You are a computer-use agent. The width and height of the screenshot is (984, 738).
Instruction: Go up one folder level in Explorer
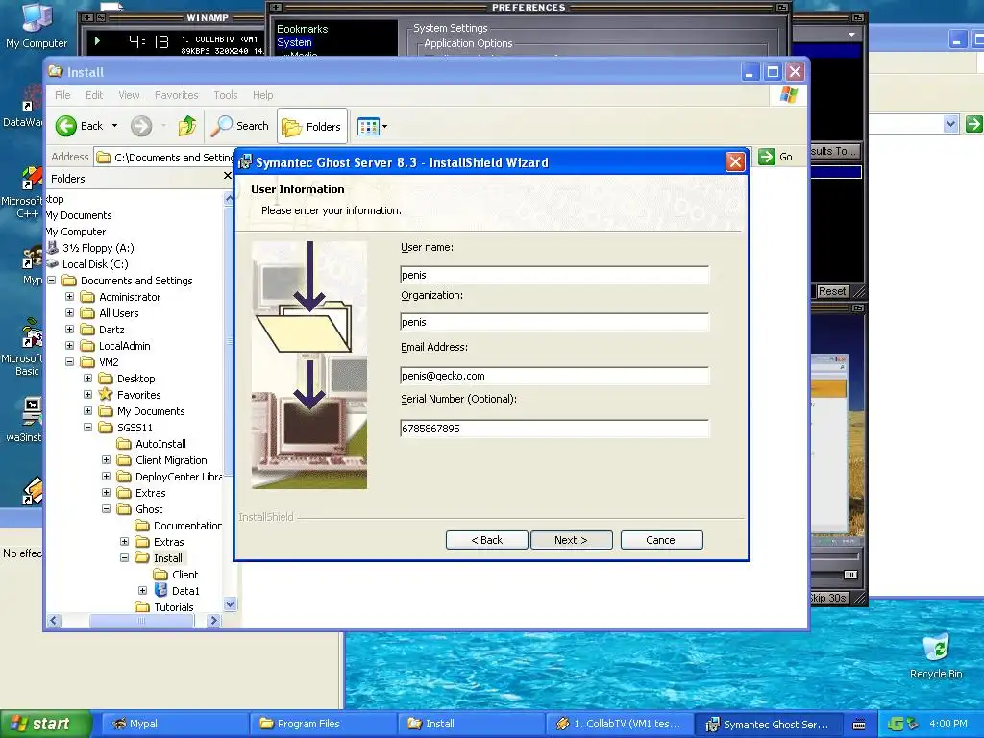187,126
